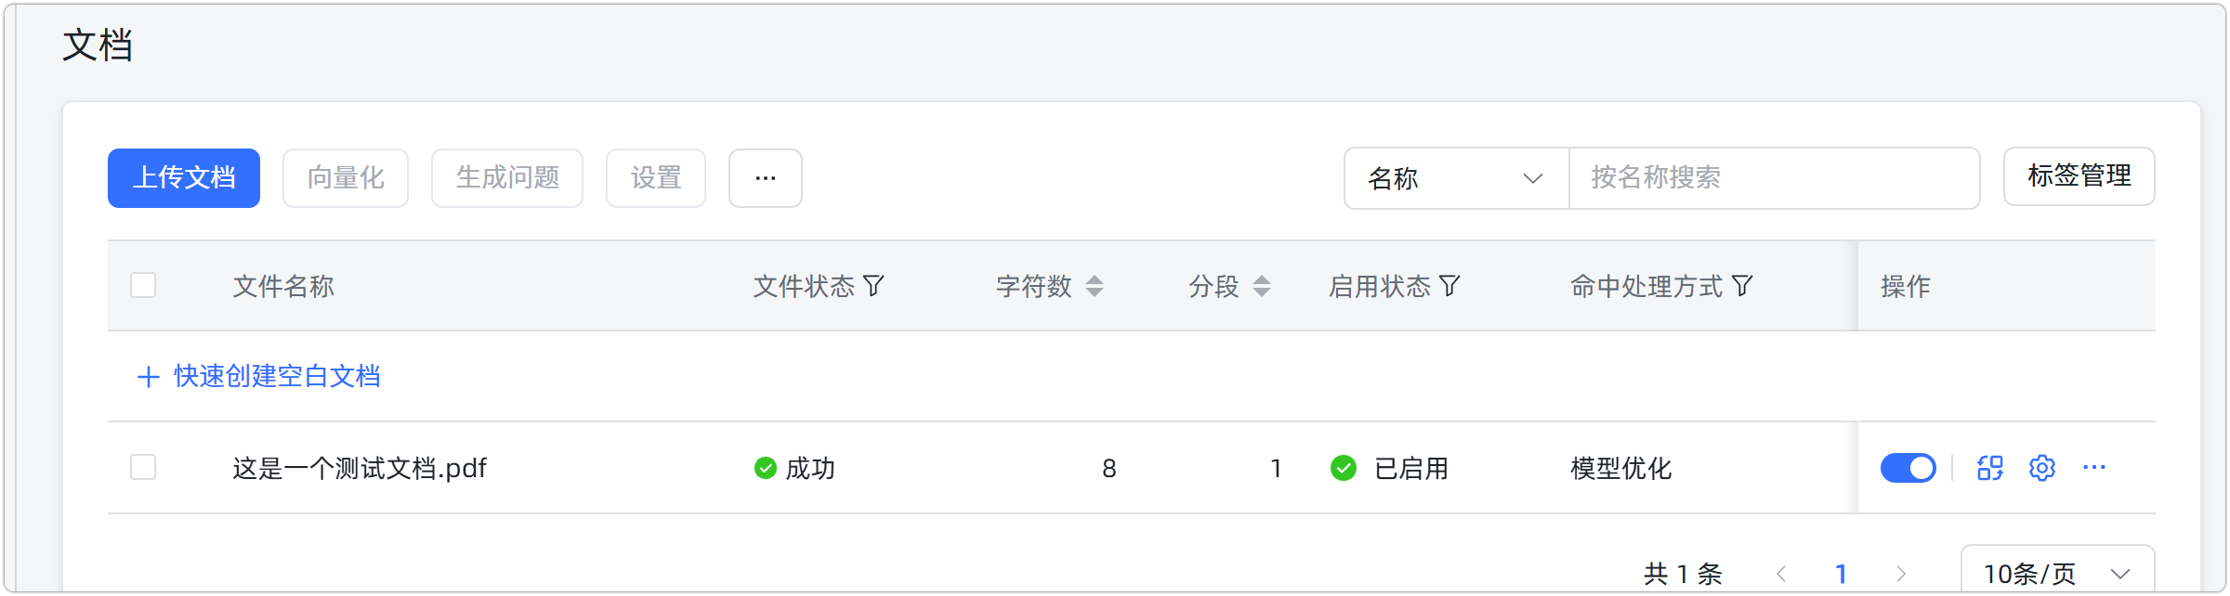The image size is (2230, 596).
Task: Click the 启用状态 filter icon
Action: pyautogui.click(x=1449, y=286)
